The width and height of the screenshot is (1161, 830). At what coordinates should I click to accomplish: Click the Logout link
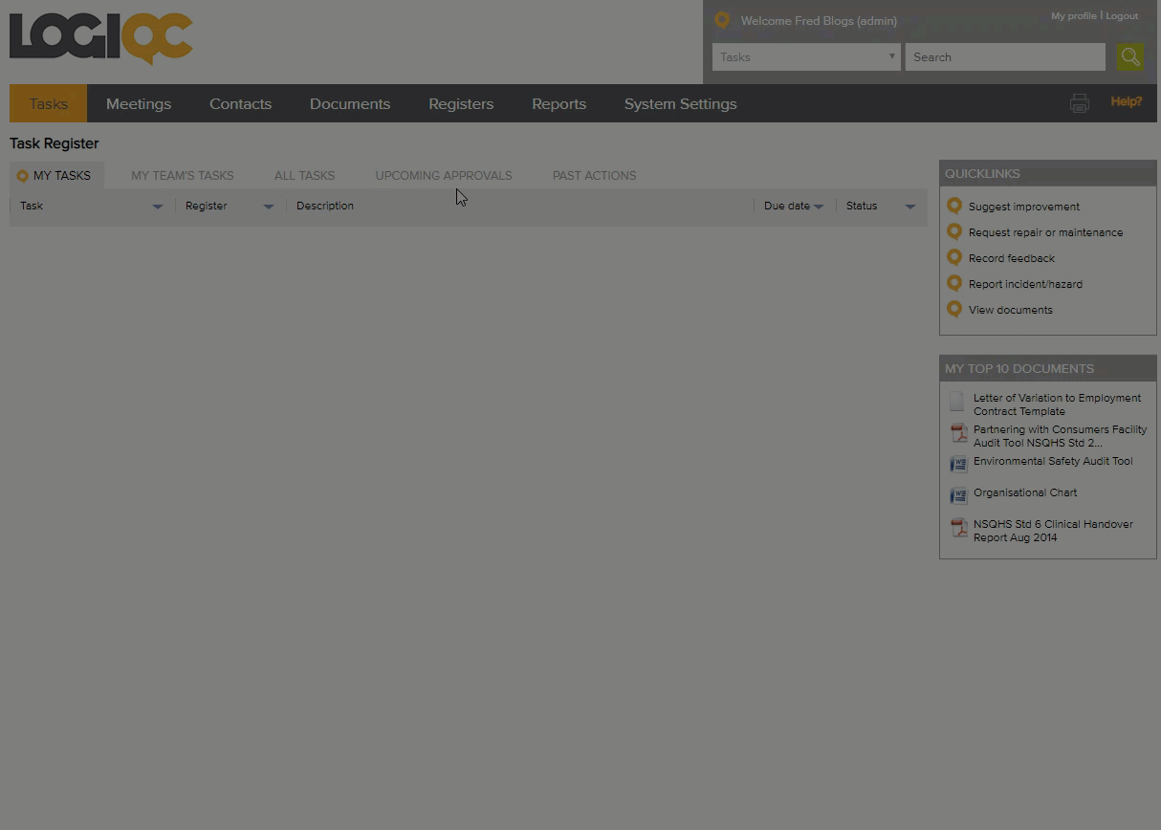point(1122,16)
